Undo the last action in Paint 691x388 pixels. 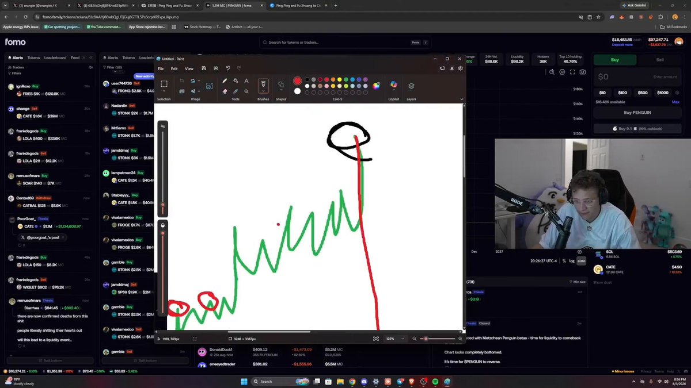point(228,68)
